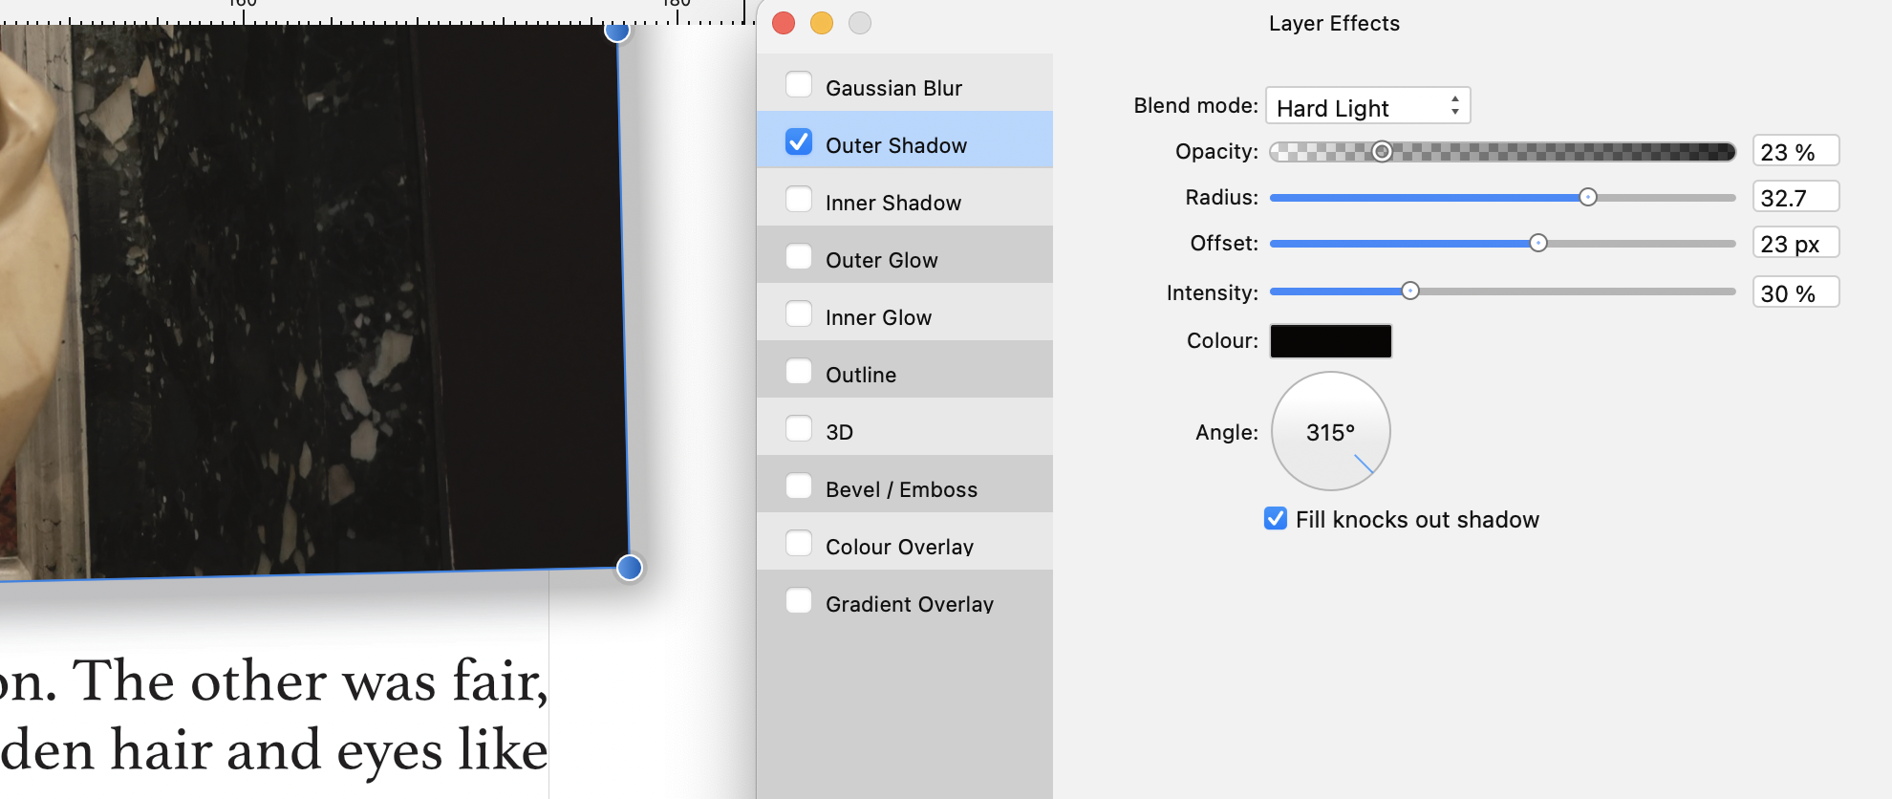
Task: Enable the Gaussian Blur checkbox
Action: click(799, 84)
